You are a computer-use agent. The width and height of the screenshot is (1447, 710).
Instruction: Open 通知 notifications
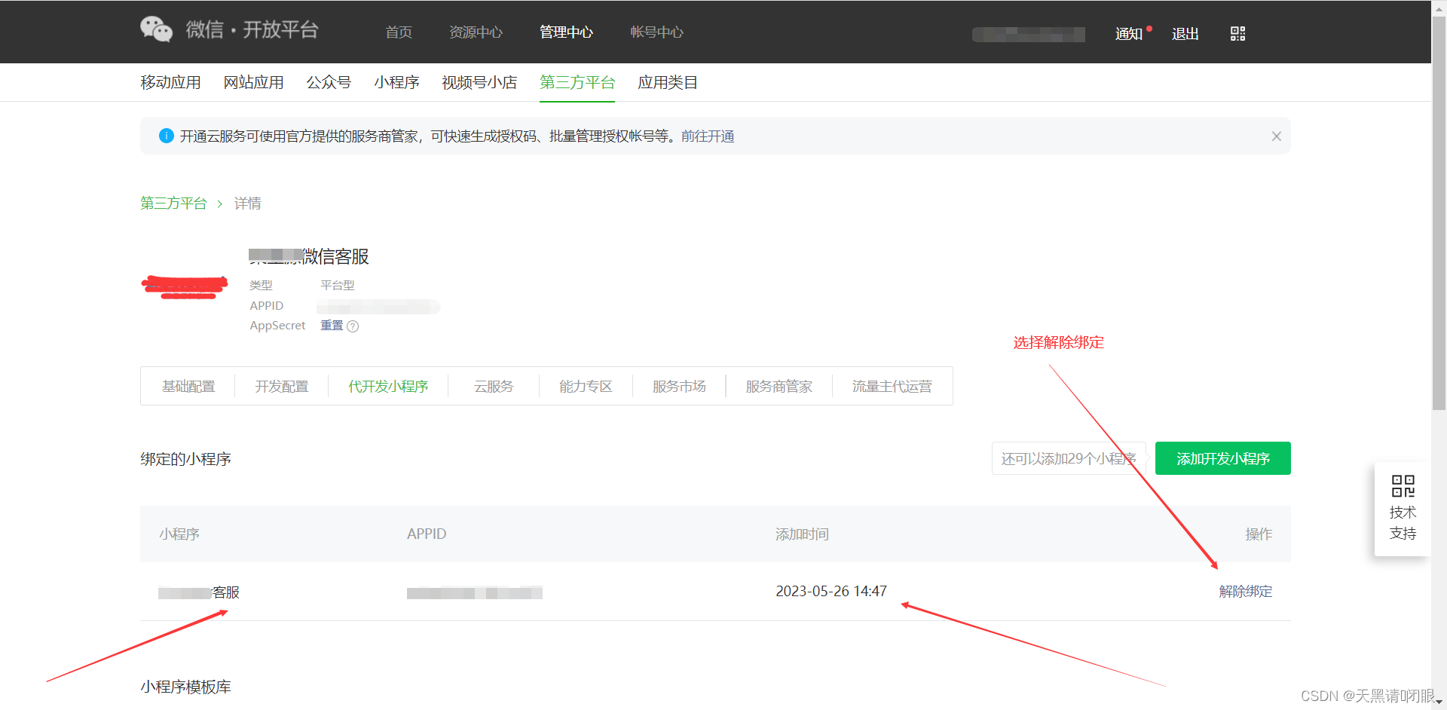click(1129, 34)
